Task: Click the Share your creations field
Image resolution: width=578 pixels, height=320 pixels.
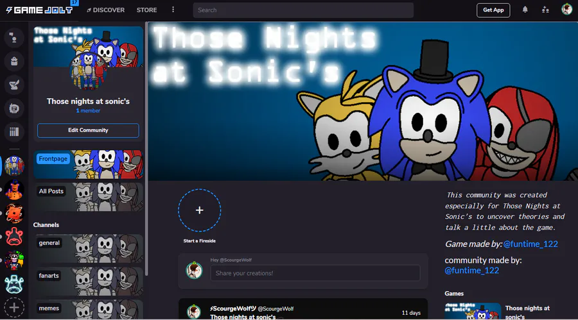Action: pyautogui.click(x=315, y=273)
